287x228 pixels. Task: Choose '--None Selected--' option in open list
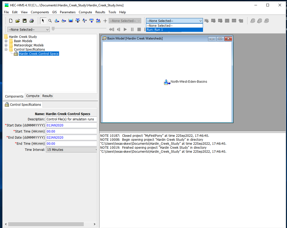[x=174, y=26]
